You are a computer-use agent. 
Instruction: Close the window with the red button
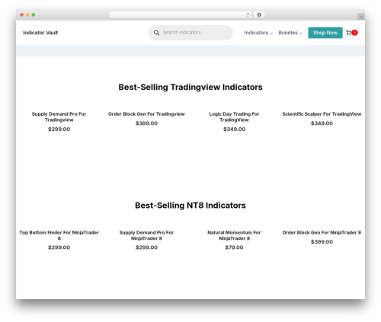(22, 15)
